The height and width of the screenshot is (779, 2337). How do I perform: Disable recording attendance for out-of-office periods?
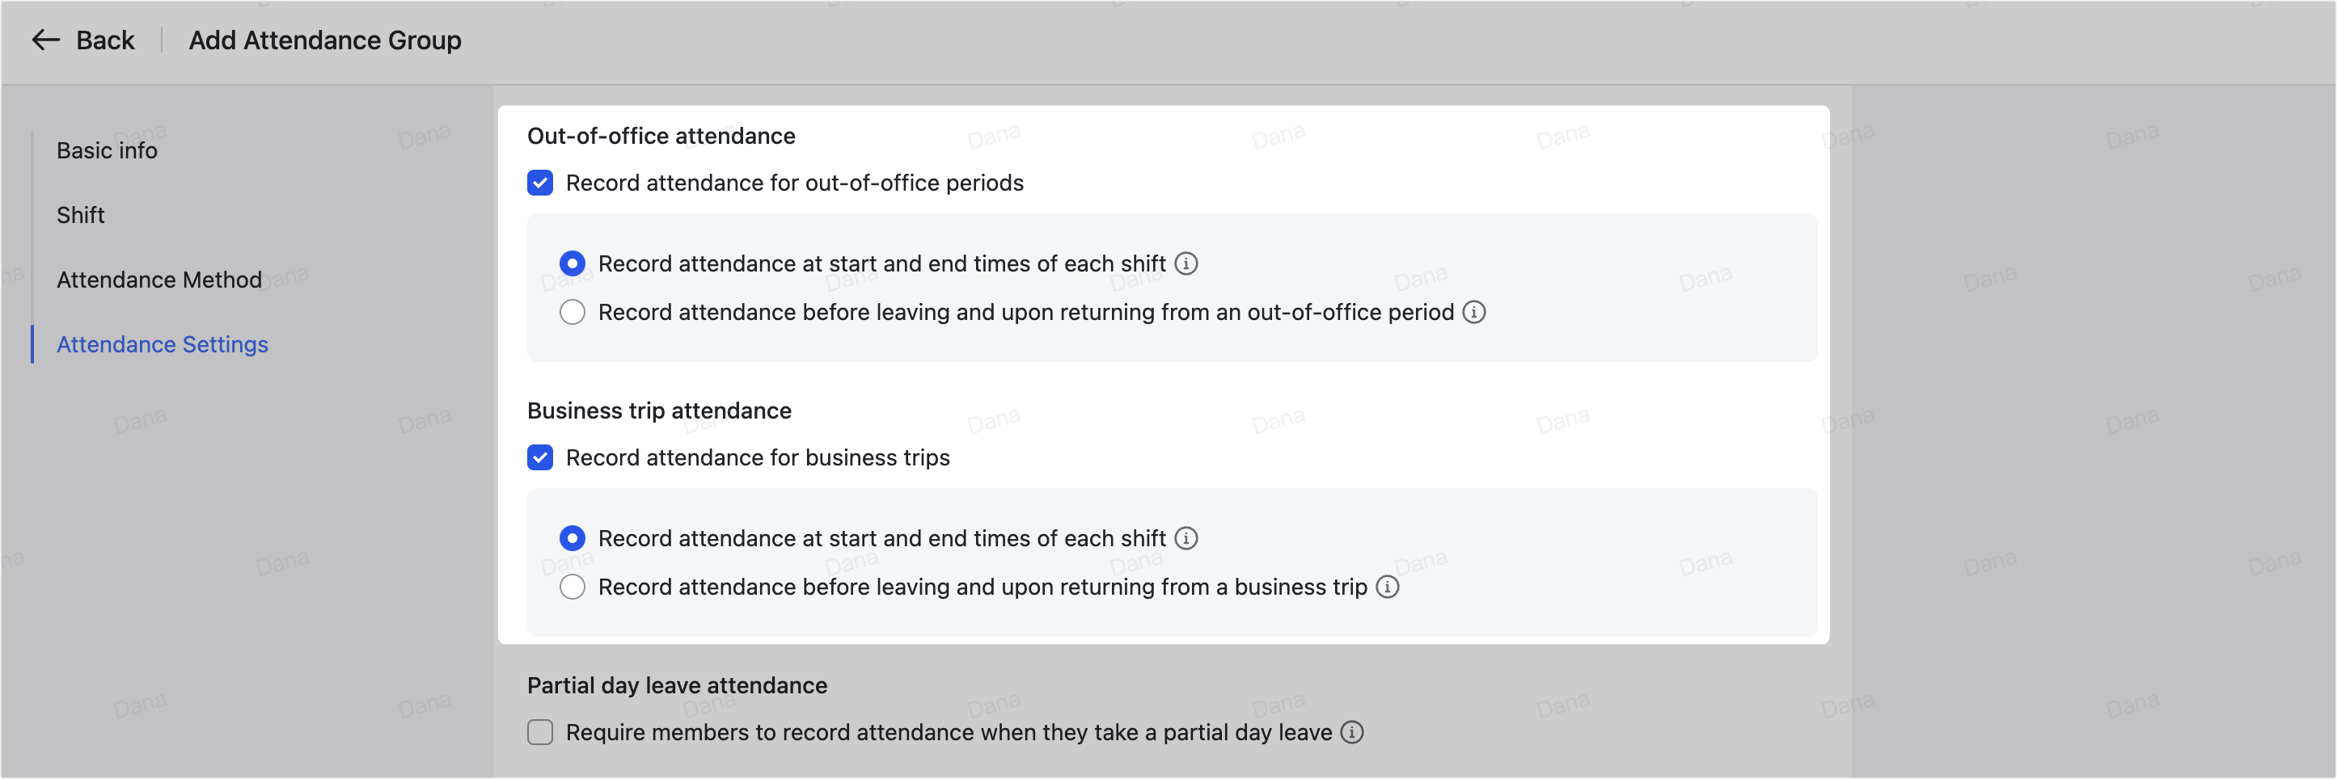540,183
